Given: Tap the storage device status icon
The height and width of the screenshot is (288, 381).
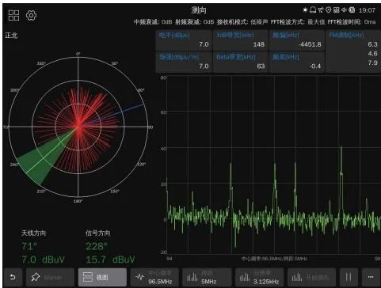Looking at the screenshot, I should point(336,10).
